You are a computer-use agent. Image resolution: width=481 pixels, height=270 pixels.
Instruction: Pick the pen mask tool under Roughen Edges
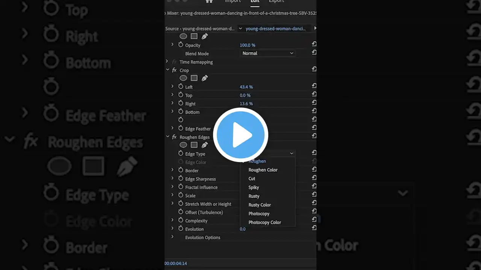coord(204,145)
